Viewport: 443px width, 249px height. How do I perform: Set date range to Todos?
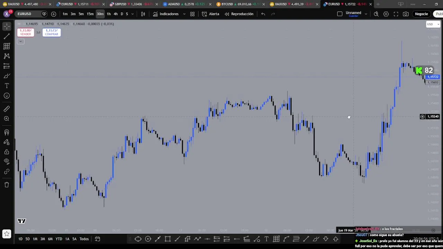pos(84,239)
